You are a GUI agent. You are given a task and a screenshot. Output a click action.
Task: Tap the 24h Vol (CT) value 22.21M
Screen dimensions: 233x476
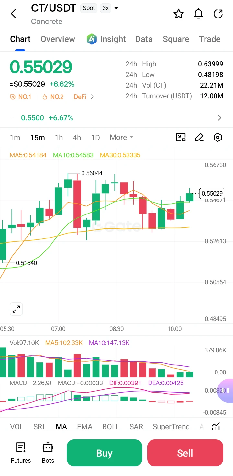pyautogui.click(x=212, y=85)
